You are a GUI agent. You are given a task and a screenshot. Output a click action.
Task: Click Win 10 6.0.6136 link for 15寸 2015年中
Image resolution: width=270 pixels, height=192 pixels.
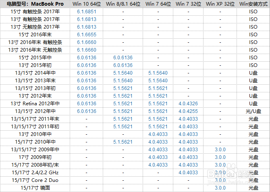click(x=87, y=58)
